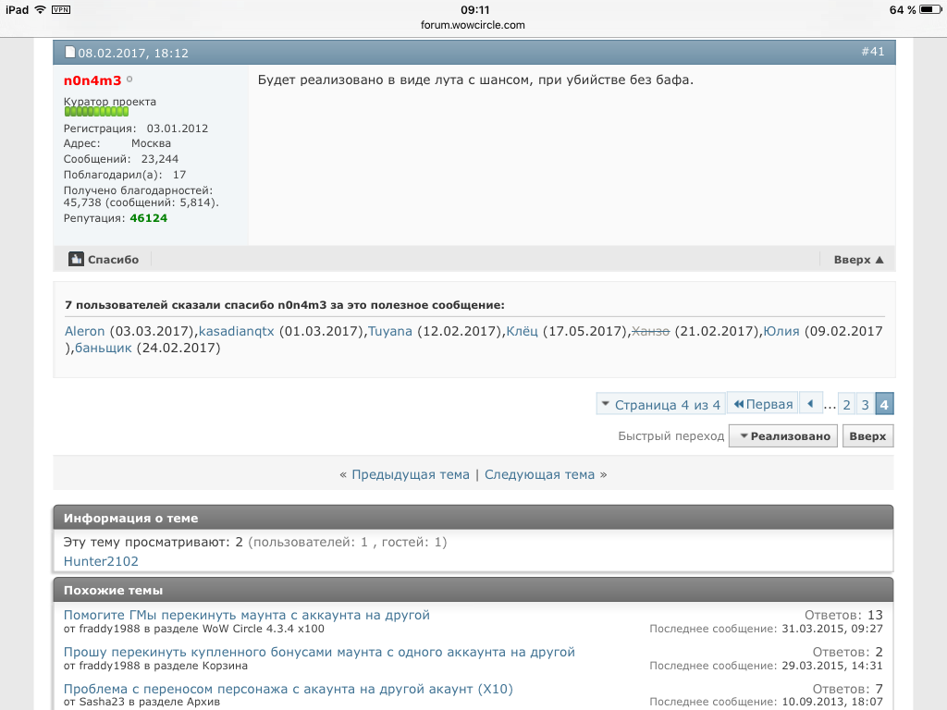Go to previous page using arrow icon
Image resolution: width=947 pixels, height=710 pixels.
pos(810,405)
